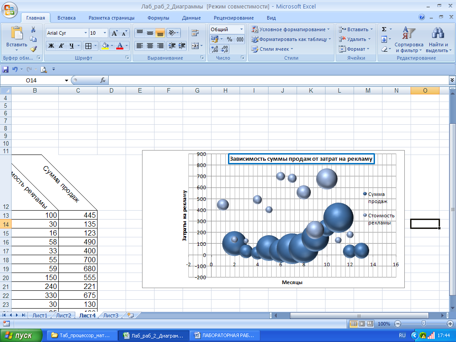Expand the formula bar chevron
The width and height of the screenshot is (456, 342).
click(452, 80)
